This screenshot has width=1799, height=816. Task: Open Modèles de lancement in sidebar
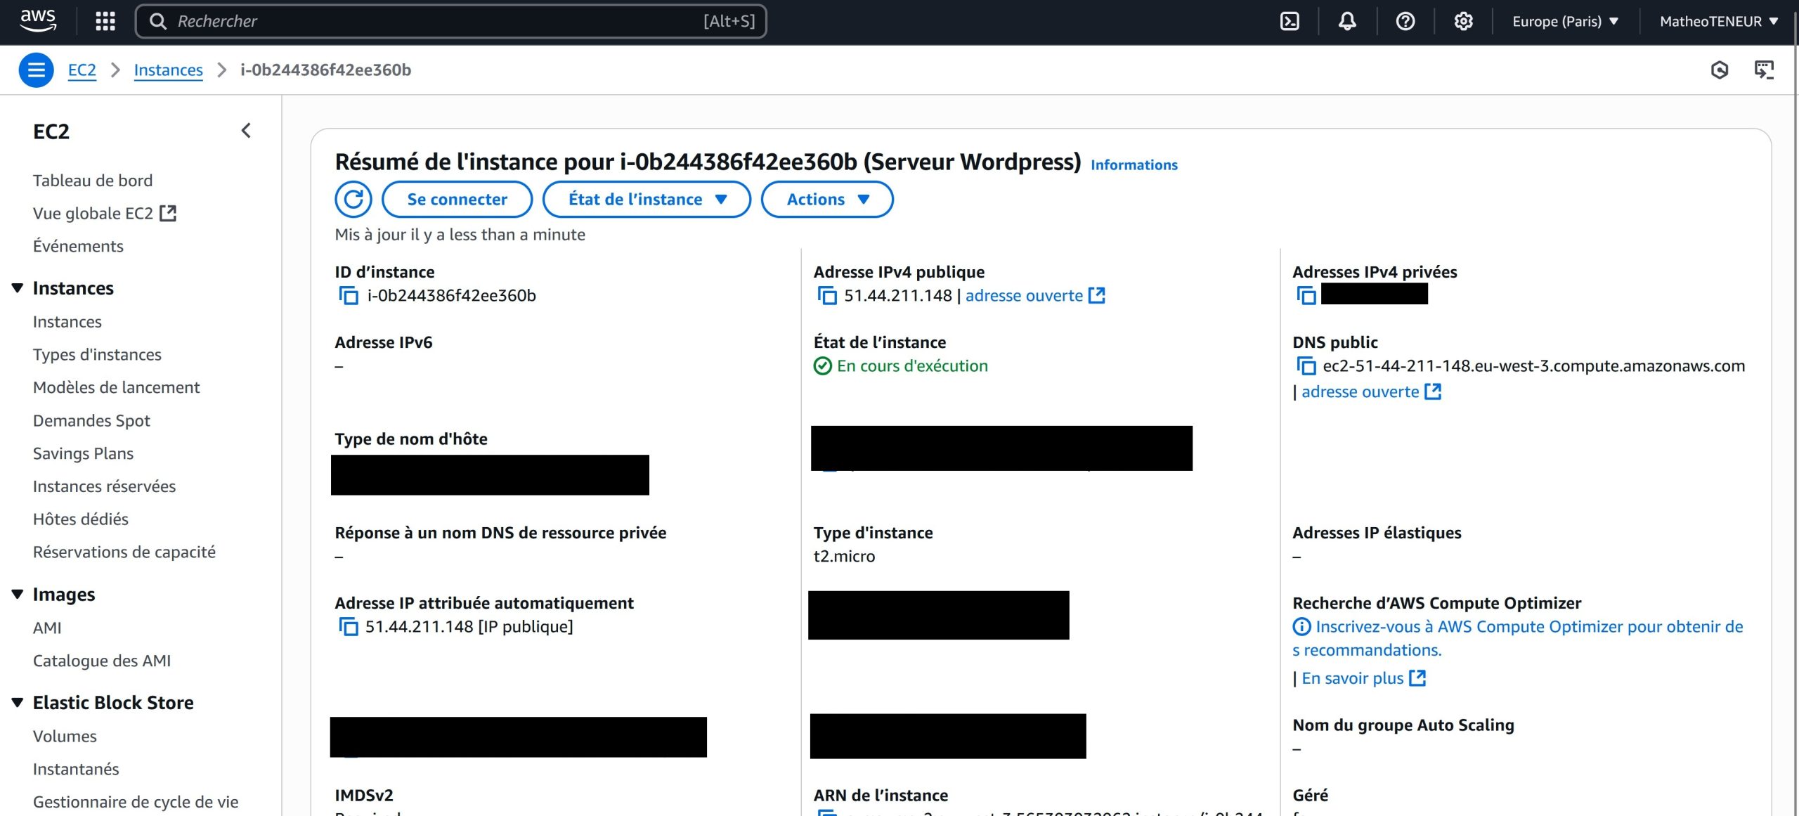(x=117, y=387)
